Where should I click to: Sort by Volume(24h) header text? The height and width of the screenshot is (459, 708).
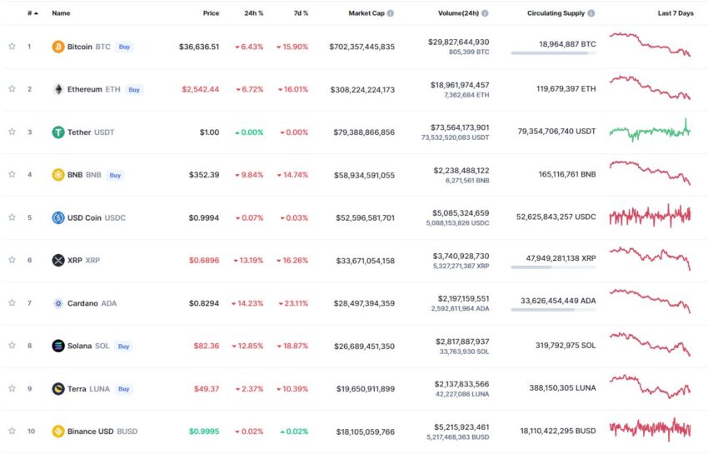pos(458,13)
